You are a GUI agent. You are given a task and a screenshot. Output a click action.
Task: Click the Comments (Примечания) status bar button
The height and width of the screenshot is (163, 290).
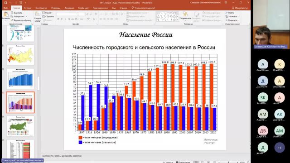[183, 162]
